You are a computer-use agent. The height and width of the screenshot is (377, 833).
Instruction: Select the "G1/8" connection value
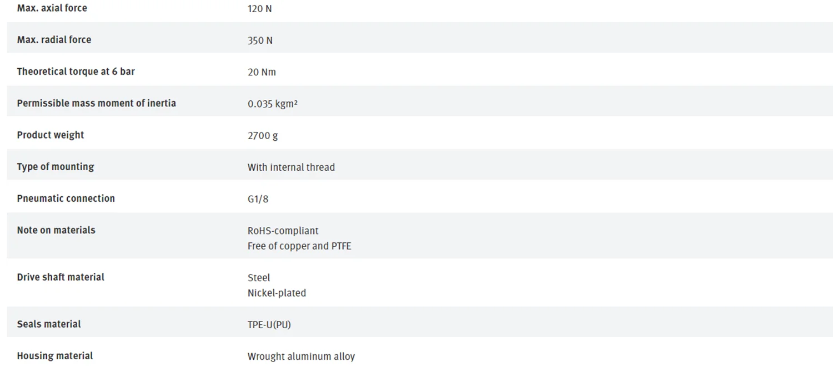coord(258,198)
